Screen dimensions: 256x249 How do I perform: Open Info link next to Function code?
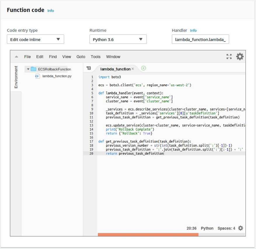[x=50, y=11]
